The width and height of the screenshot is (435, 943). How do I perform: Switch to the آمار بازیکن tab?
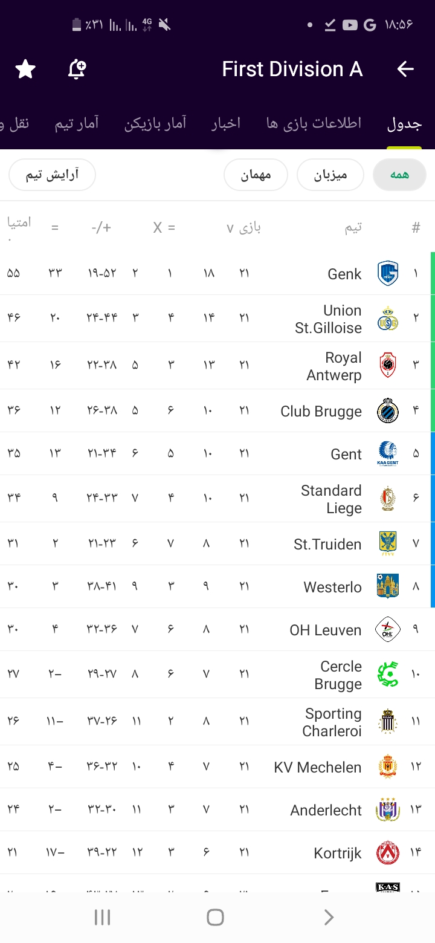(155, 124)
